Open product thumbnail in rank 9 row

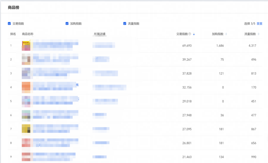26,157
